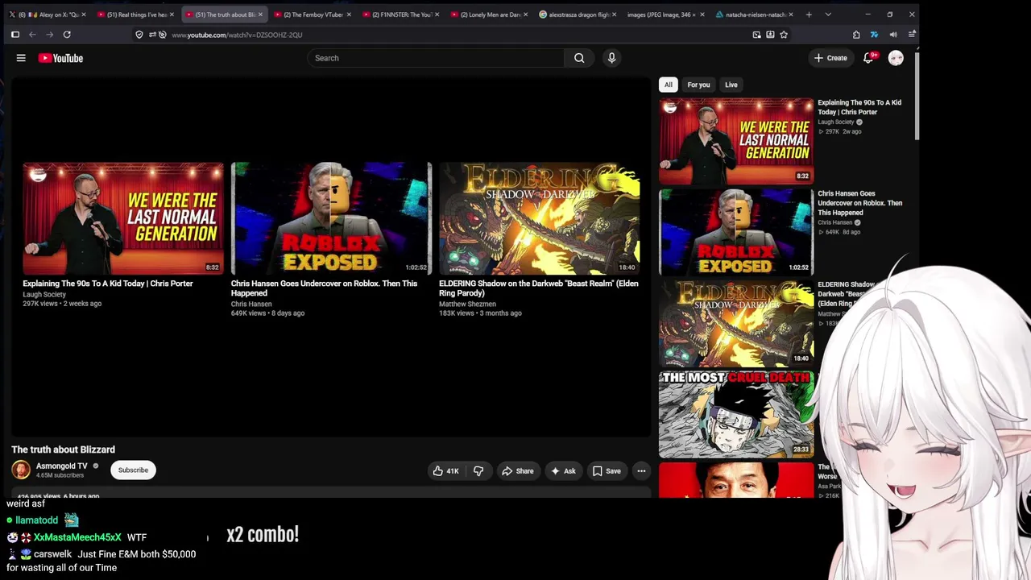Open sidebar 'Roblox Exposed' thumbnail
This screenshot has width=1031, height=580.
[736, 232]
